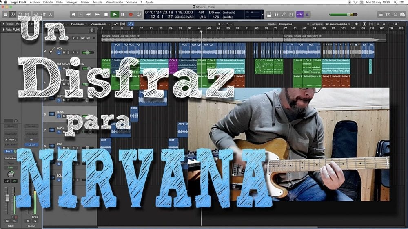Toggle Replace mode icon in control bar

pyautogui.click(x=269, y=15)
